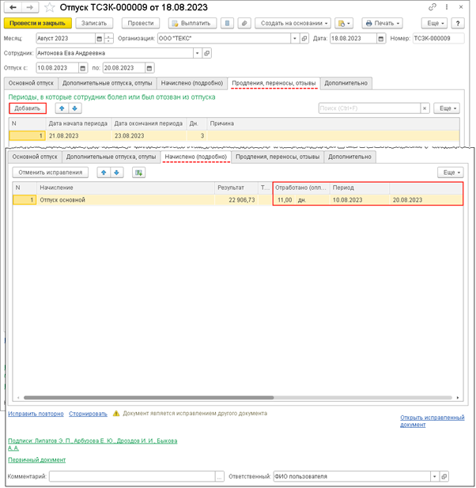Open the upper Дополнительно tab
476x488 pixels.
coord(346,83)
